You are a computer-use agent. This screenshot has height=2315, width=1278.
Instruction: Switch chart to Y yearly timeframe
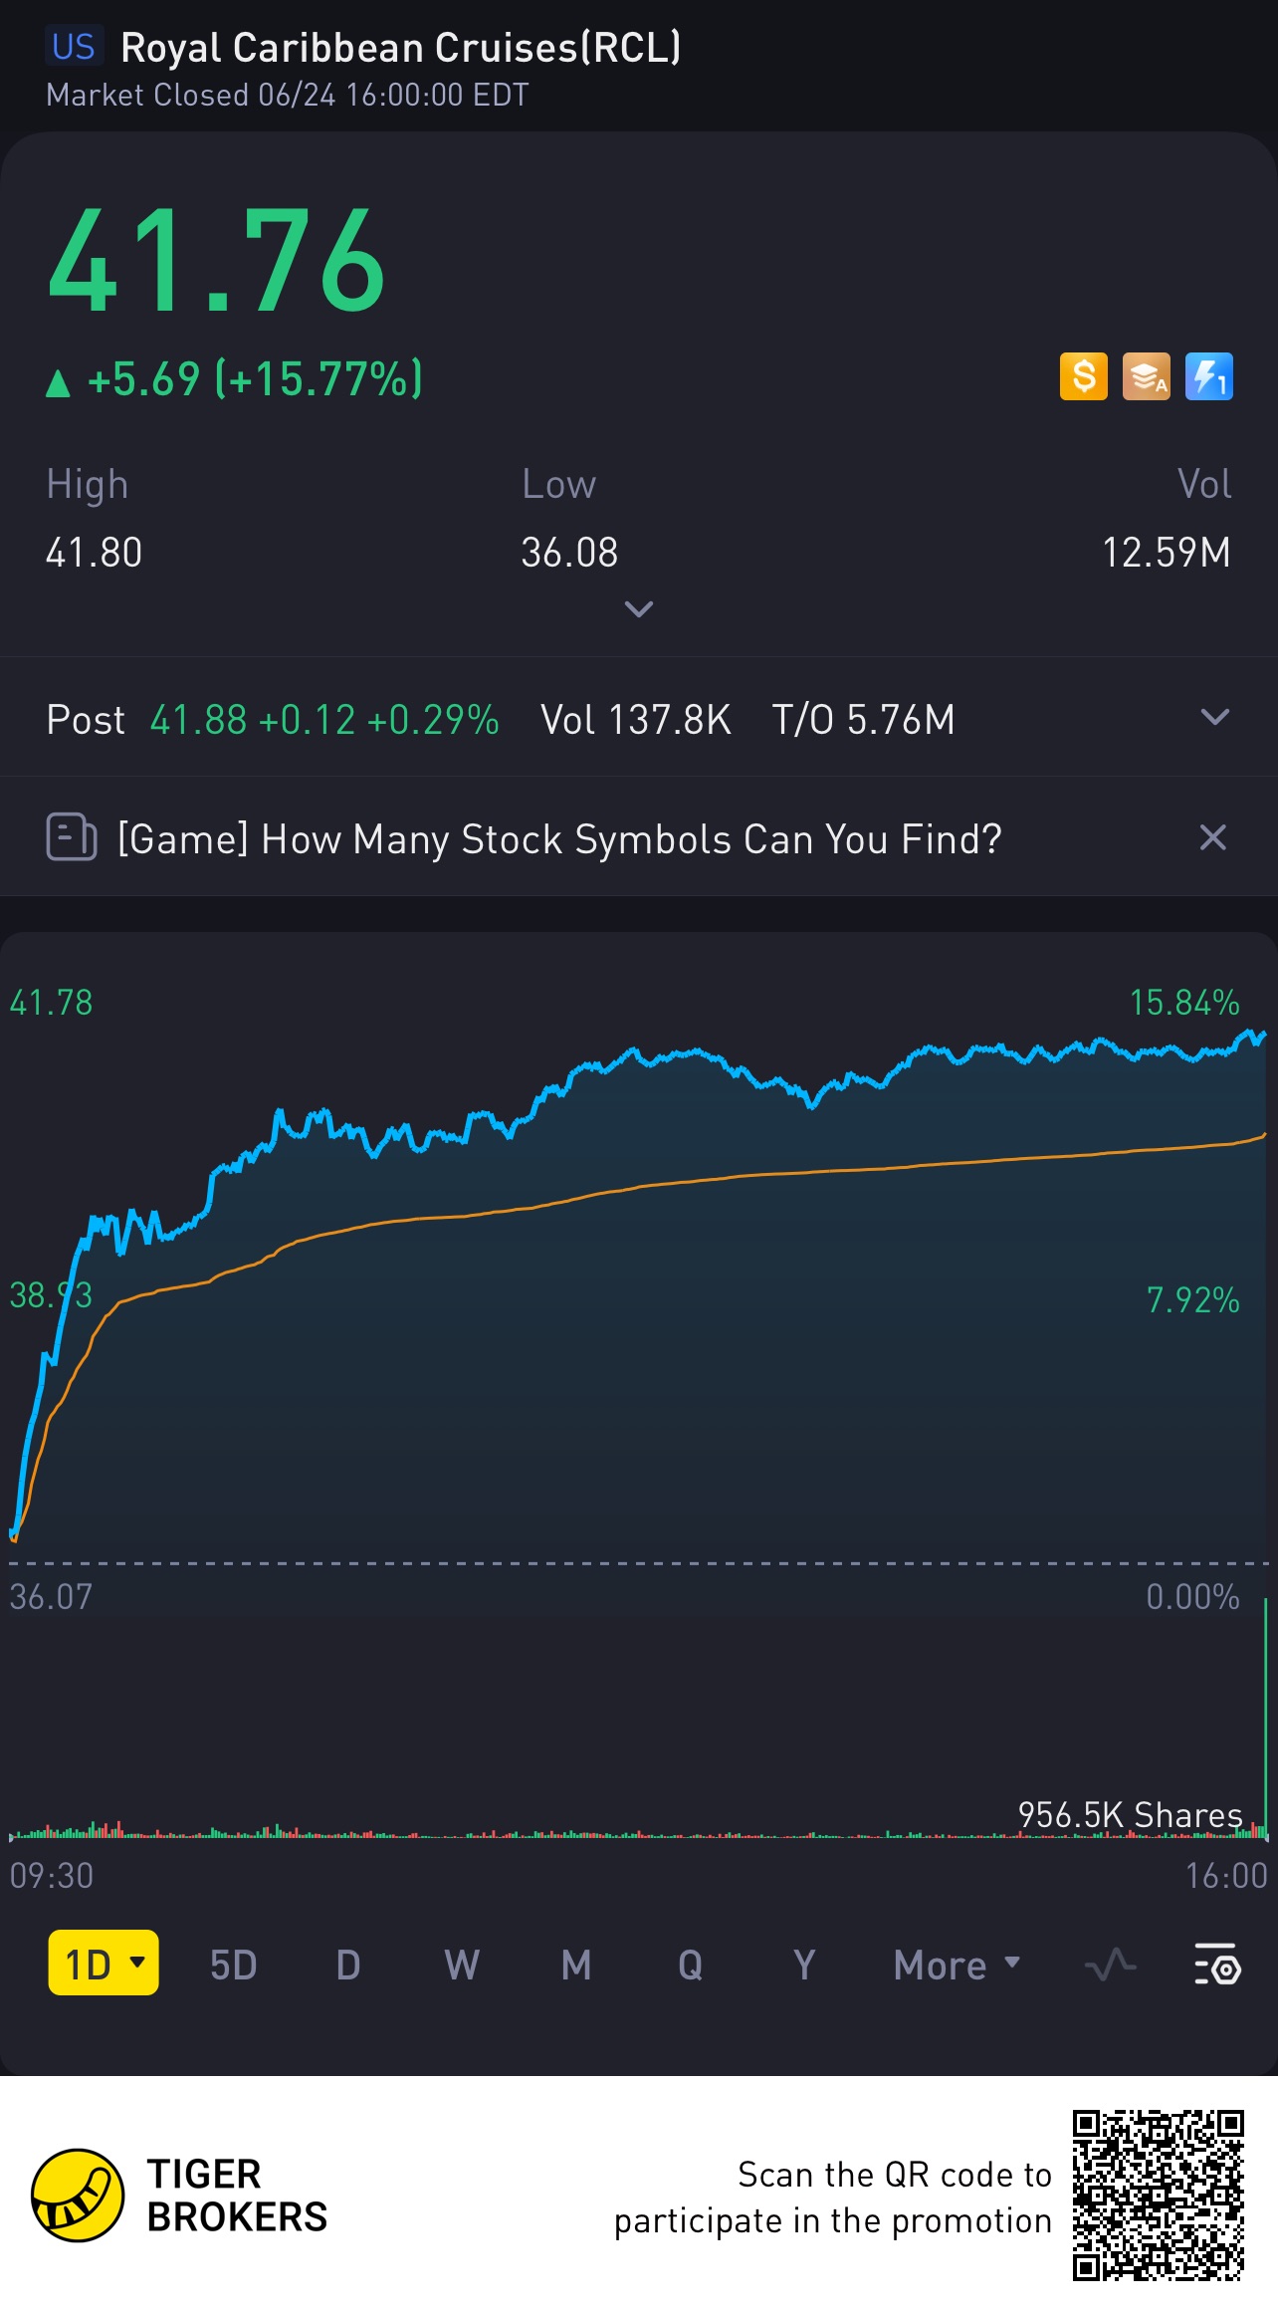pyautogui.click(x=804, y=1966)
